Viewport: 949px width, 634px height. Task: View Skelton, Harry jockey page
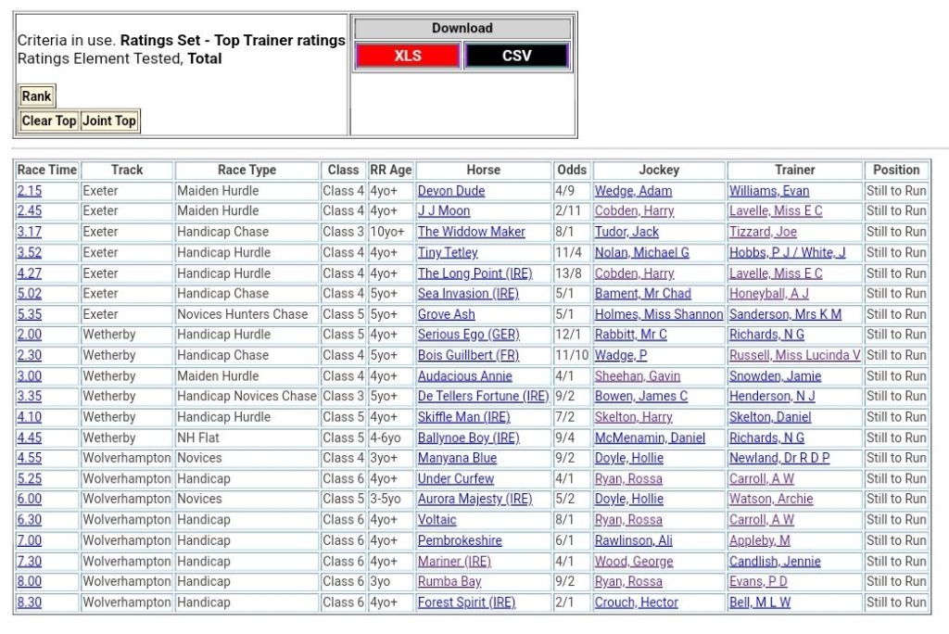633,417
